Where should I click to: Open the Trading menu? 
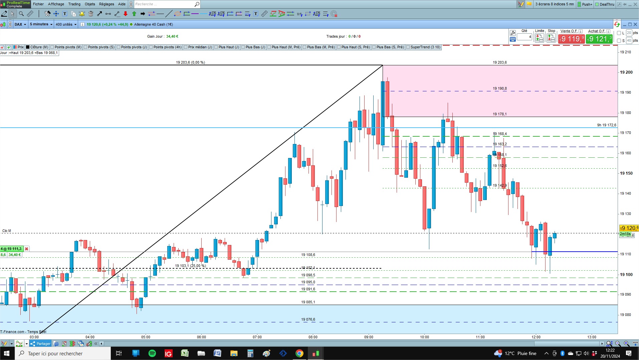(x=74, y=4)
